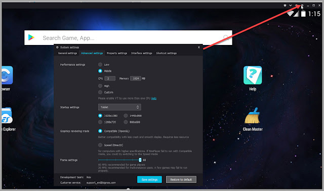Viewport: 324px width, 191px height.
Task: Select Custom performance setting
Action: point(100,92)
